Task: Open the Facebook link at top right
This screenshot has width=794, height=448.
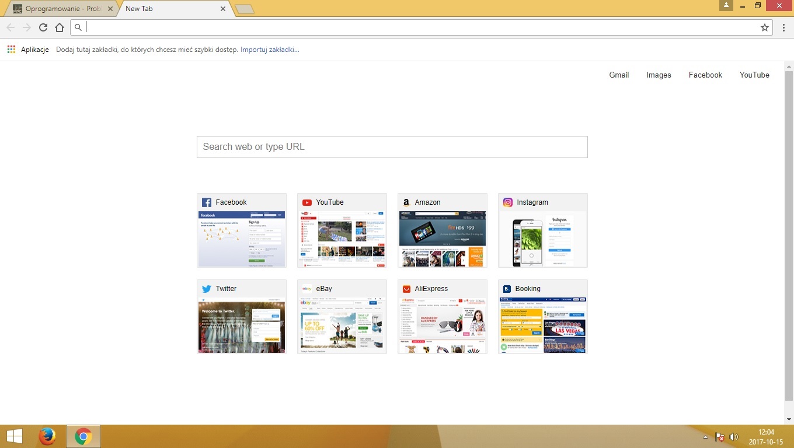Action: (705, 75)
